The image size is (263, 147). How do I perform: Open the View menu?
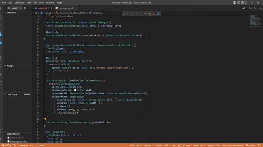click(x=29, y=3)
